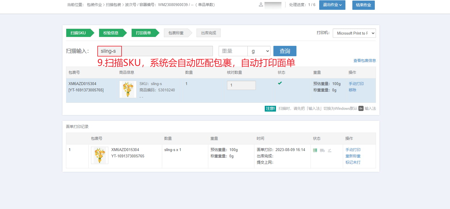Click 移除 link in package row
Screen dimensions: 450x209
point(353,90)
